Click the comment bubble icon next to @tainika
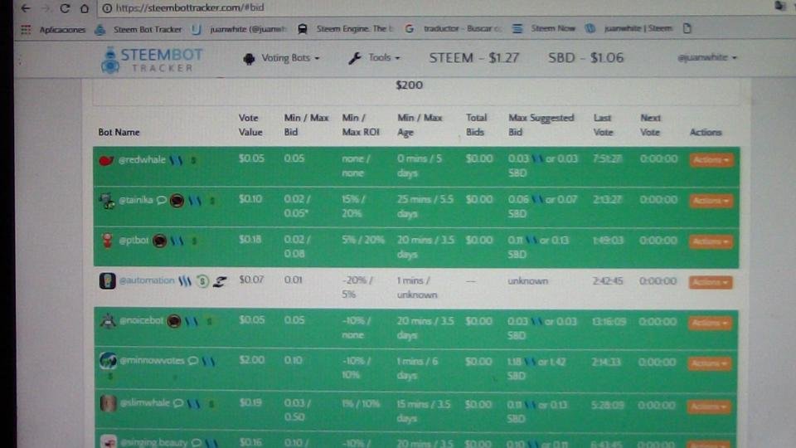The image size is (796, 448). 162,200
